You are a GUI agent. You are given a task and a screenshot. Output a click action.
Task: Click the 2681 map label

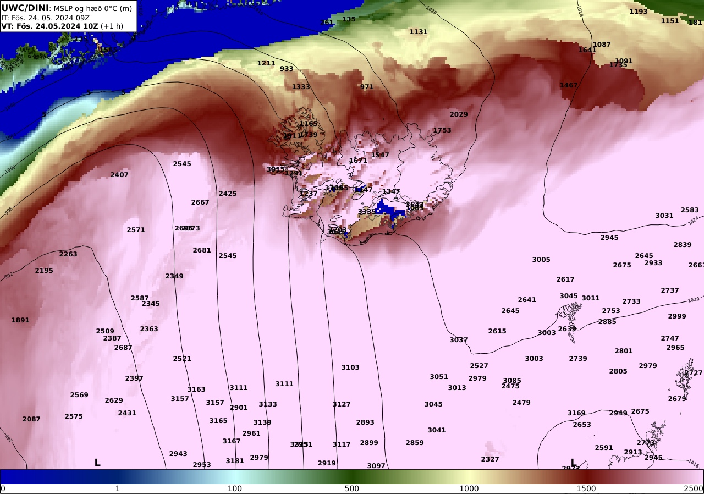202,250
